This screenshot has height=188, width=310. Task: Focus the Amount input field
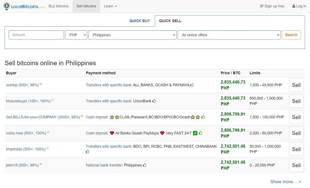(37, 35)
